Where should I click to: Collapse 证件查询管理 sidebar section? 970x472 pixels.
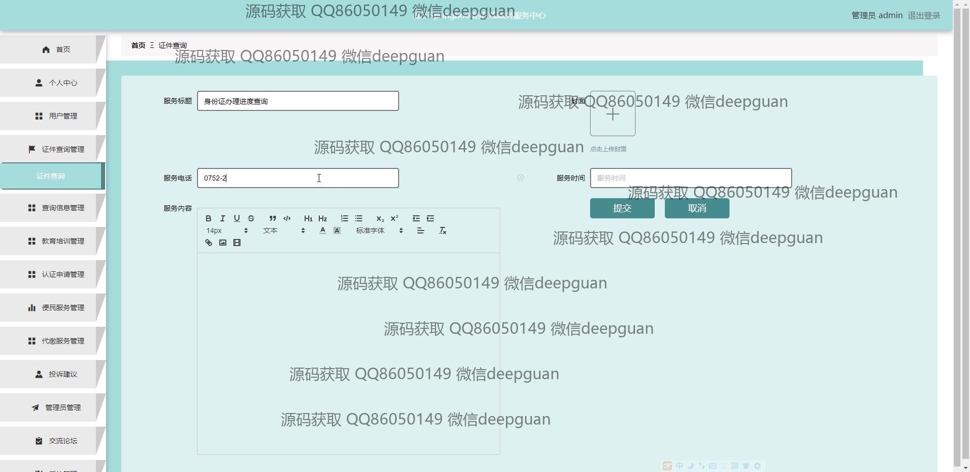53,149
